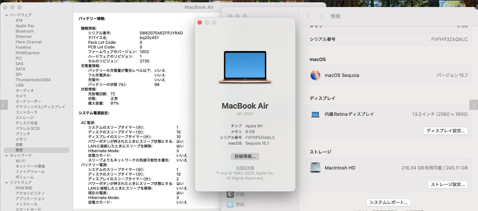Collapse the ハードウェア tree section

[x=7, y=15]
